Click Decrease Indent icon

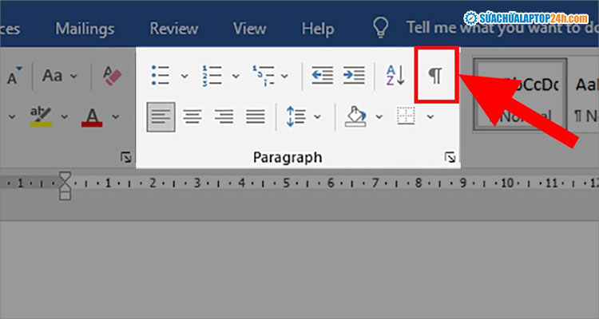pyautogui.click(x=322, y=76)
